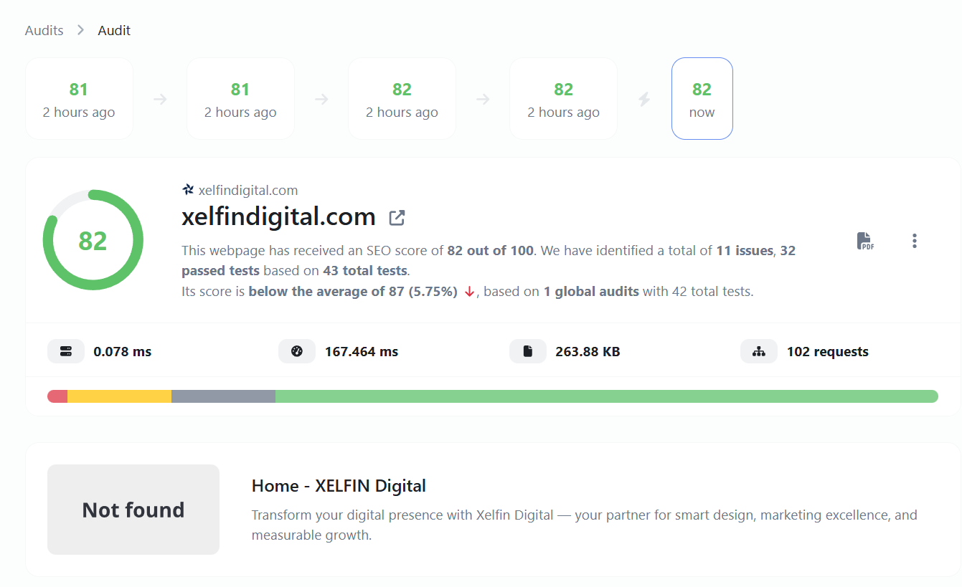This screenshot has height=587, width=962.
Task: Click the arrow between the two 81 cards
Action: point(159,98)
